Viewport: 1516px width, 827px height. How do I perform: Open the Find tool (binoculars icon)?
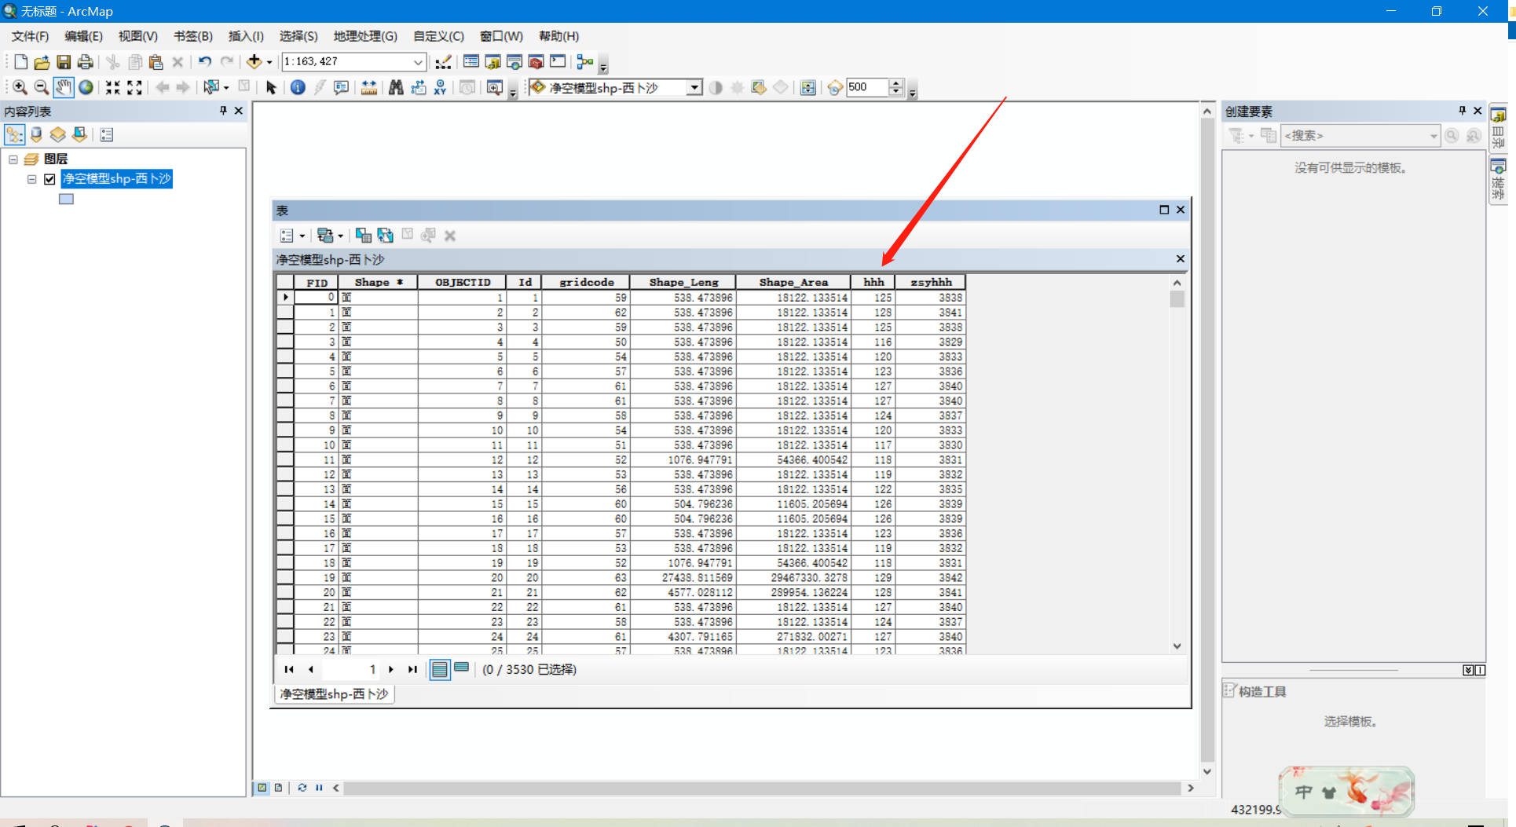[396, 87]
